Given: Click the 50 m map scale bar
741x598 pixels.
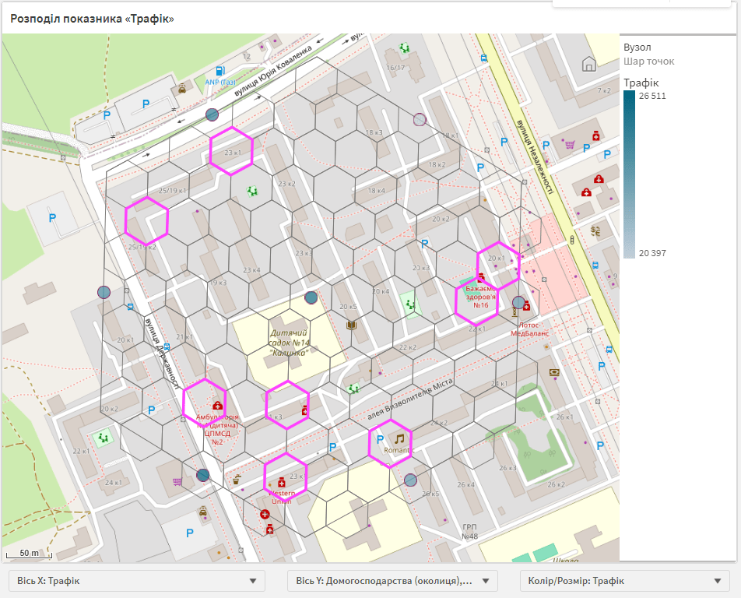Looking at the screenshot, I should tap(29, 554).
